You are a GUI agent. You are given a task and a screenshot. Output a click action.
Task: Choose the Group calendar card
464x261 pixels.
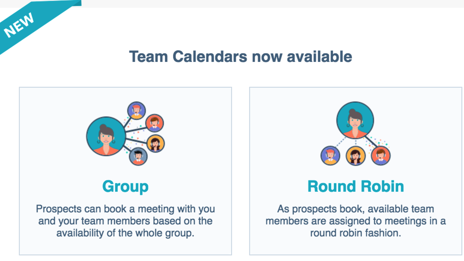125,171
